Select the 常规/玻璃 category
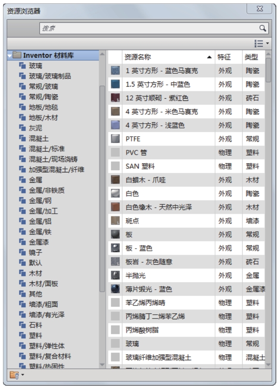The height and width of the screenshot is (387, 278). pyautogui.click(x=44, y=86)
